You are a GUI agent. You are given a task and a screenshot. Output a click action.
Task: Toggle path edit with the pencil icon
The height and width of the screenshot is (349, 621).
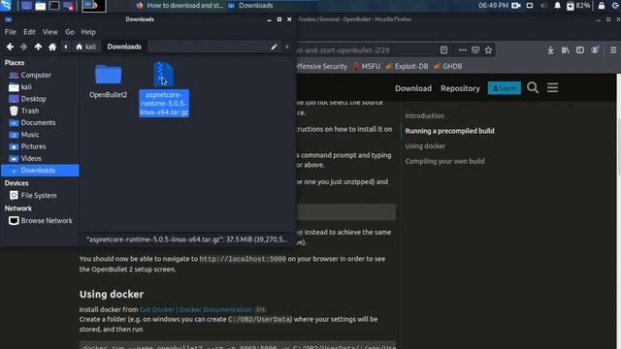pyautogui.click(x=274, y=47)
